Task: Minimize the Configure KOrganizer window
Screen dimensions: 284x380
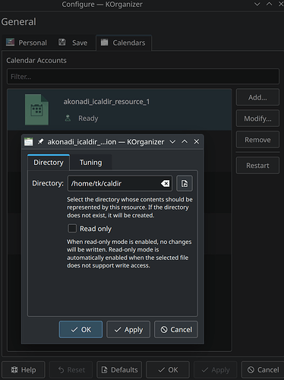Action: click(x=257, y=4)
